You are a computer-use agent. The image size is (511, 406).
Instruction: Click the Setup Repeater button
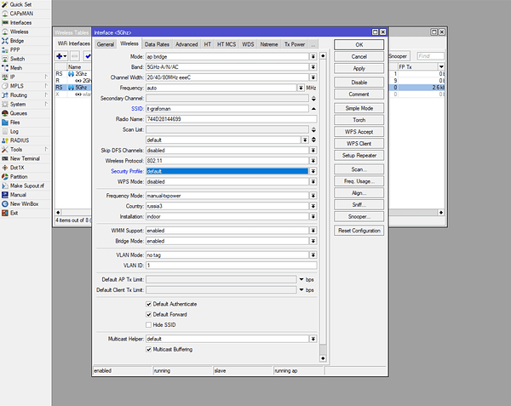tap(359, 156)
